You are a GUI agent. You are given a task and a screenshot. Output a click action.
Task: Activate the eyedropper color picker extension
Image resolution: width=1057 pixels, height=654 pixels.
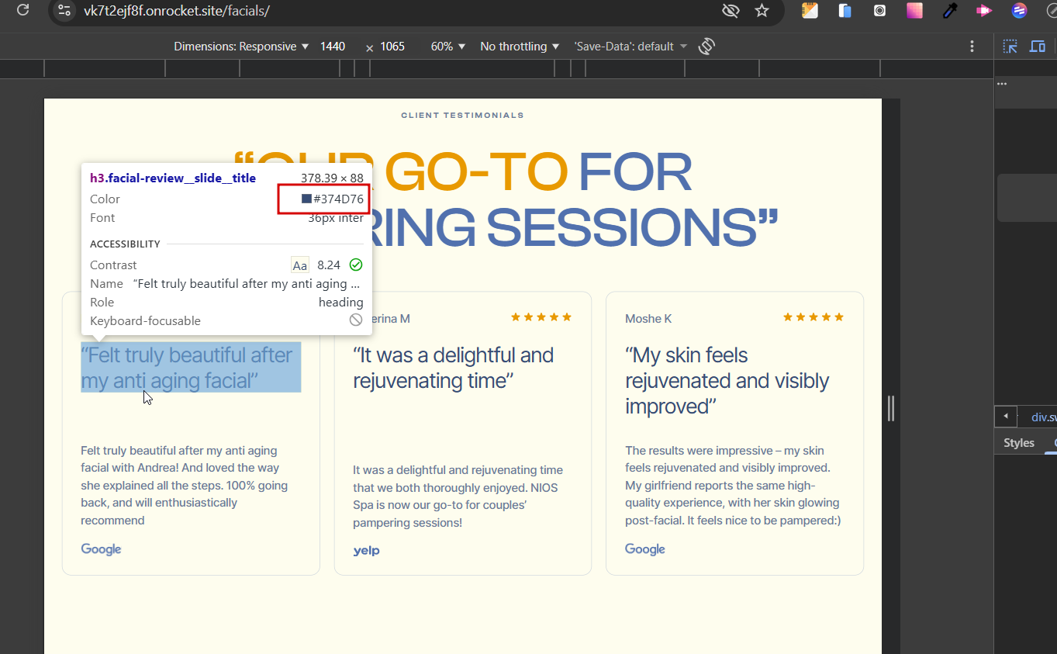(950, 10)
